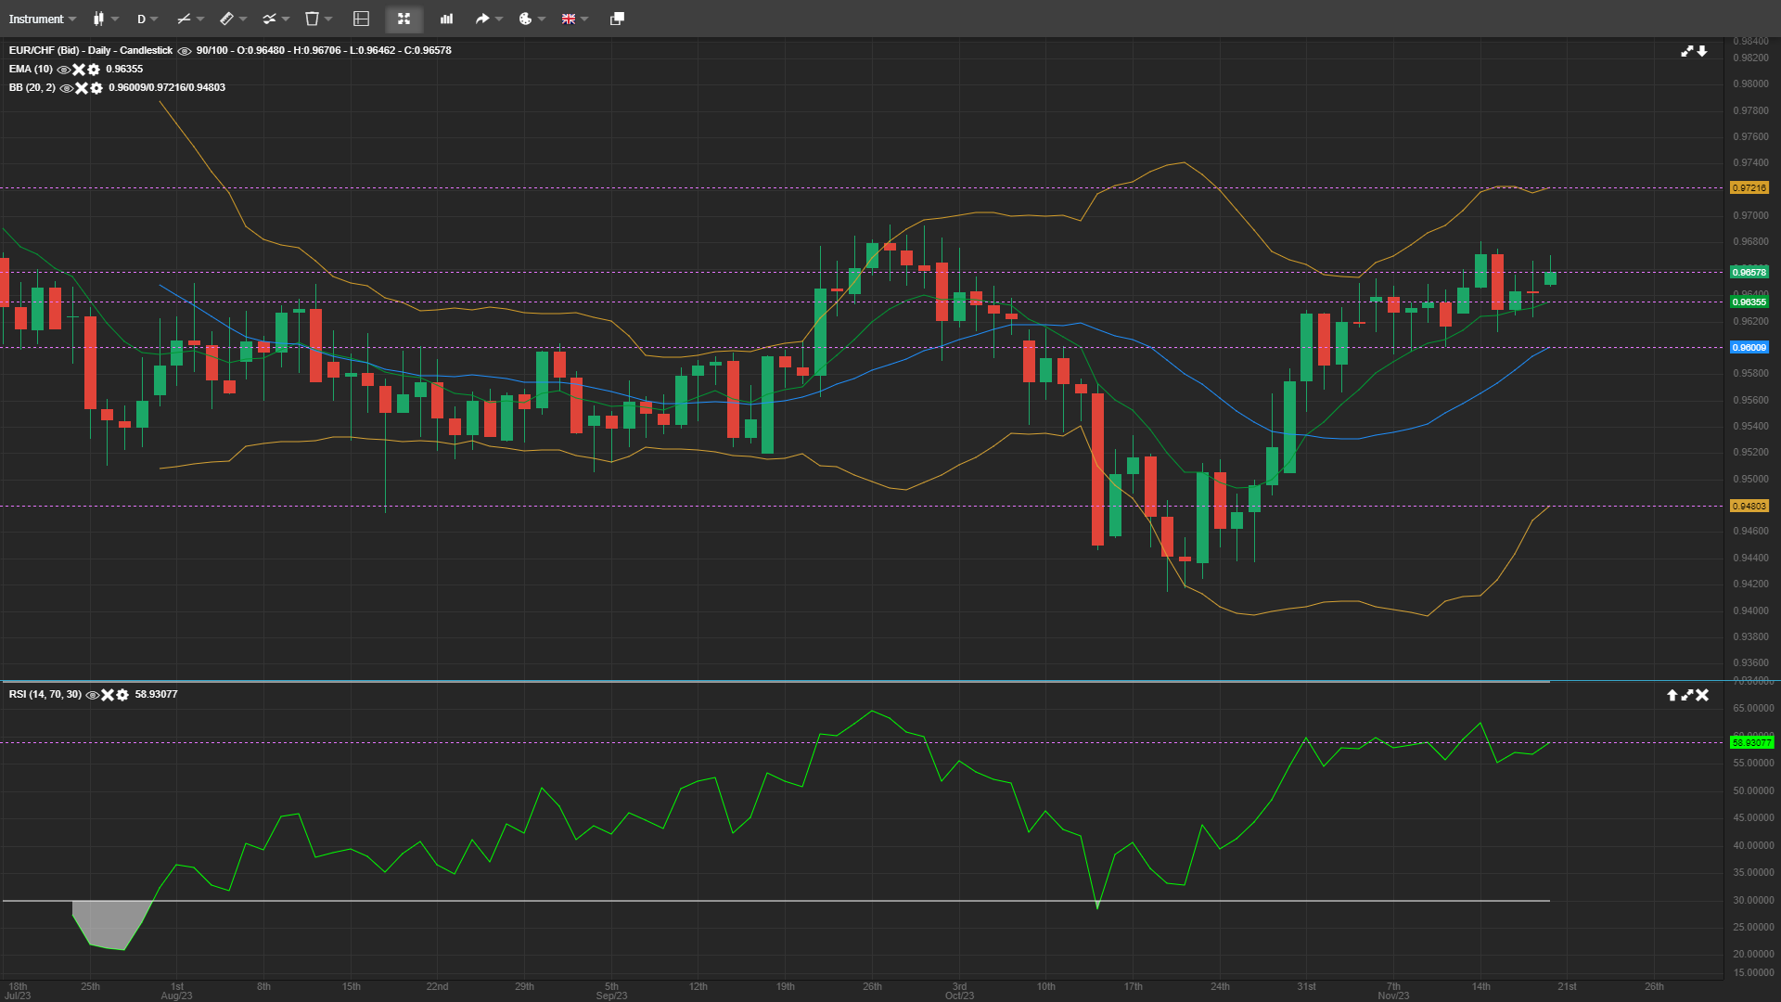Expand the indicators dropdown arrow
The height and width of the screenshot is (1002, 1781).
pos(286,19)
